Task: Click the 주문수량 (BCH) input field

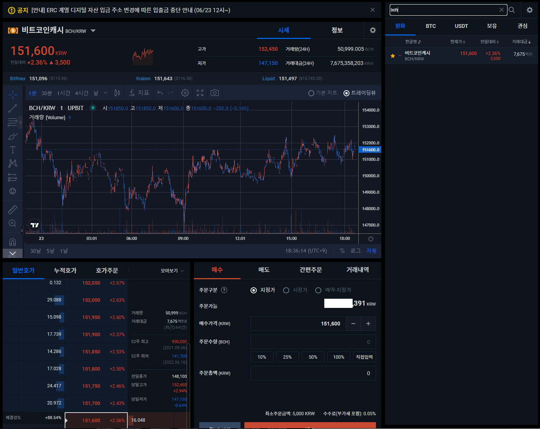Action: point(313,342)
